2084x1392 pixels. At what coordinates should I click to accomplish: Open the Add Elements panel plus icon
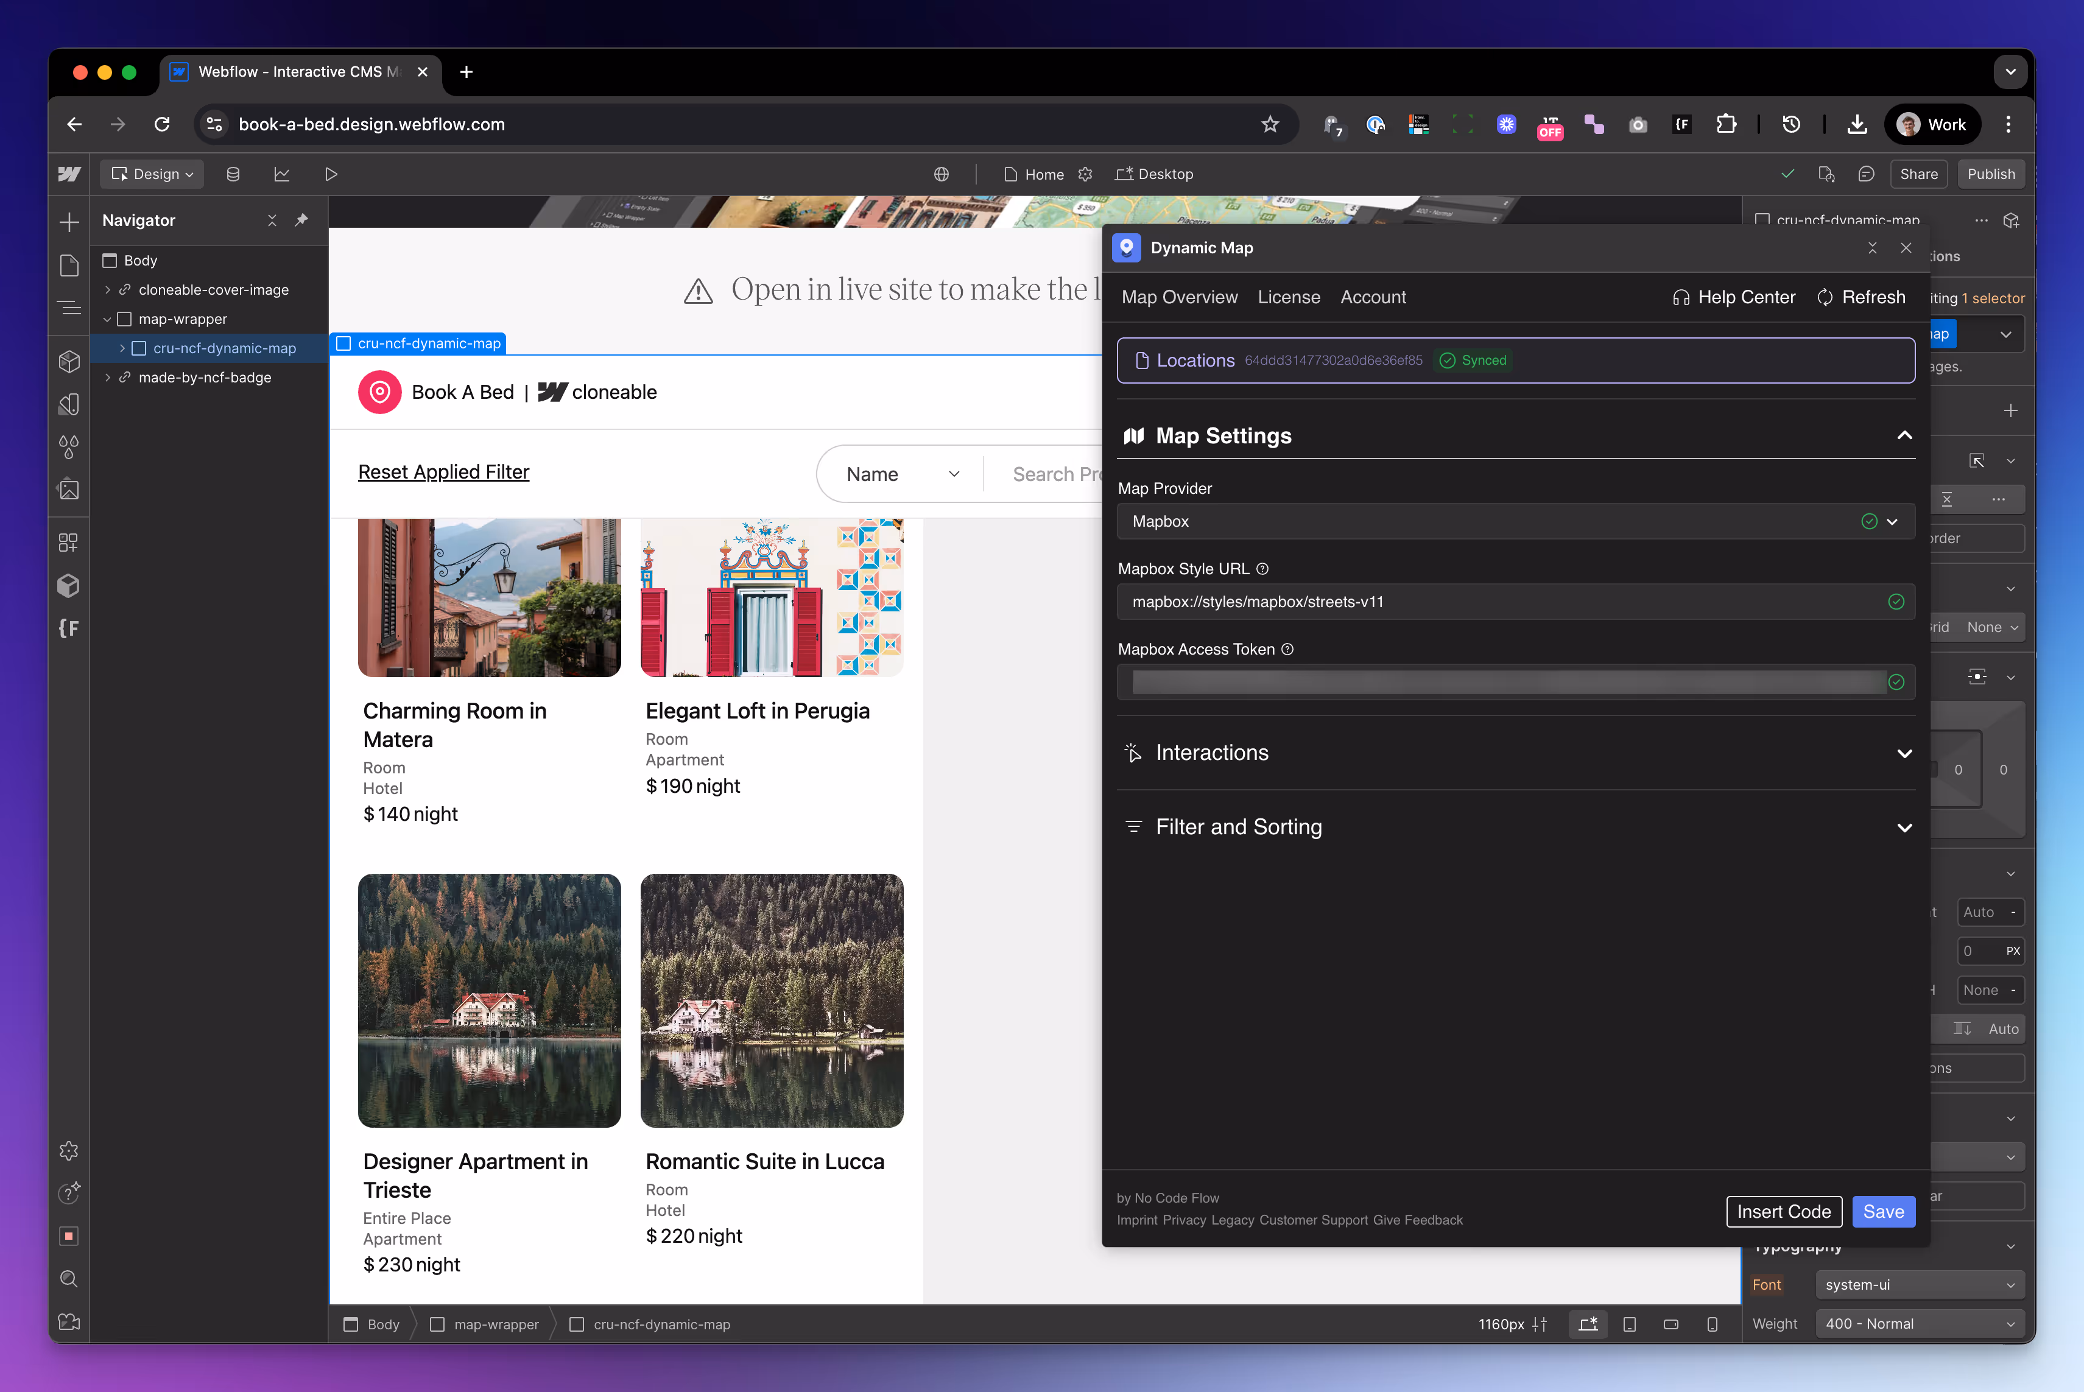(69, 221)
